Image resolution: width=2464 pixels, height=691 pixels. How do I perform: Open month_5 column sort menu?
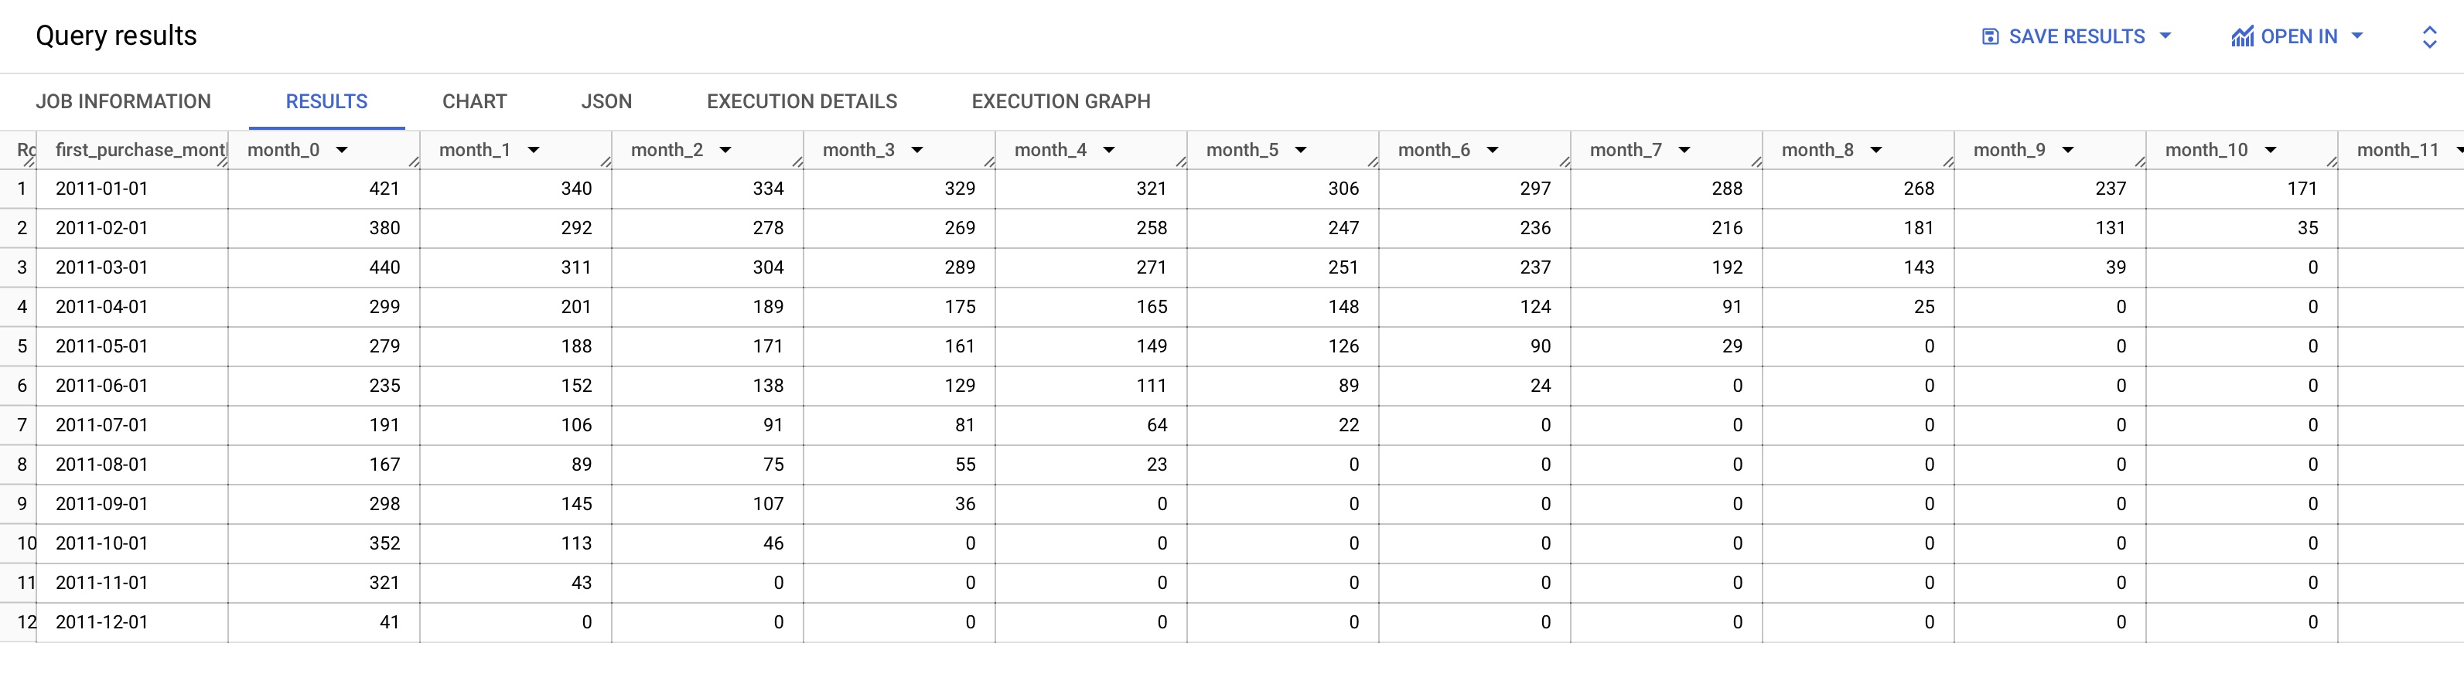tap(1301, 150)
